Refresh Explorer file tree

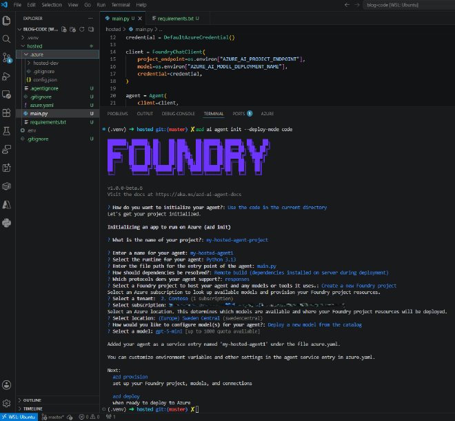[x=82, y=30]
